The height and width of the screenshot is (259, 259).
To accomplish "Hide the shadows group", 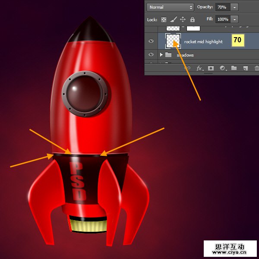I will tap(151, 55).
